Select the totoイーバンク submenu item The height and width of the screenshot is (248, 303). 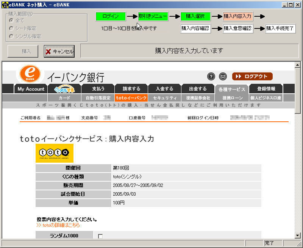(x=131, y=98)
